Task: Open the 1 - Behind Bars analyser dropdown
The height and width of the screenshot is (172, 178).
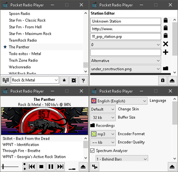Action: 122,159
